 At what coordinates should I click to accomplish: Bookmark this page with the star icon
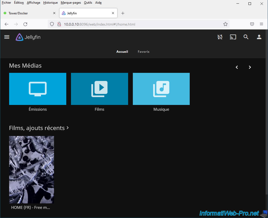pos(225,24)
